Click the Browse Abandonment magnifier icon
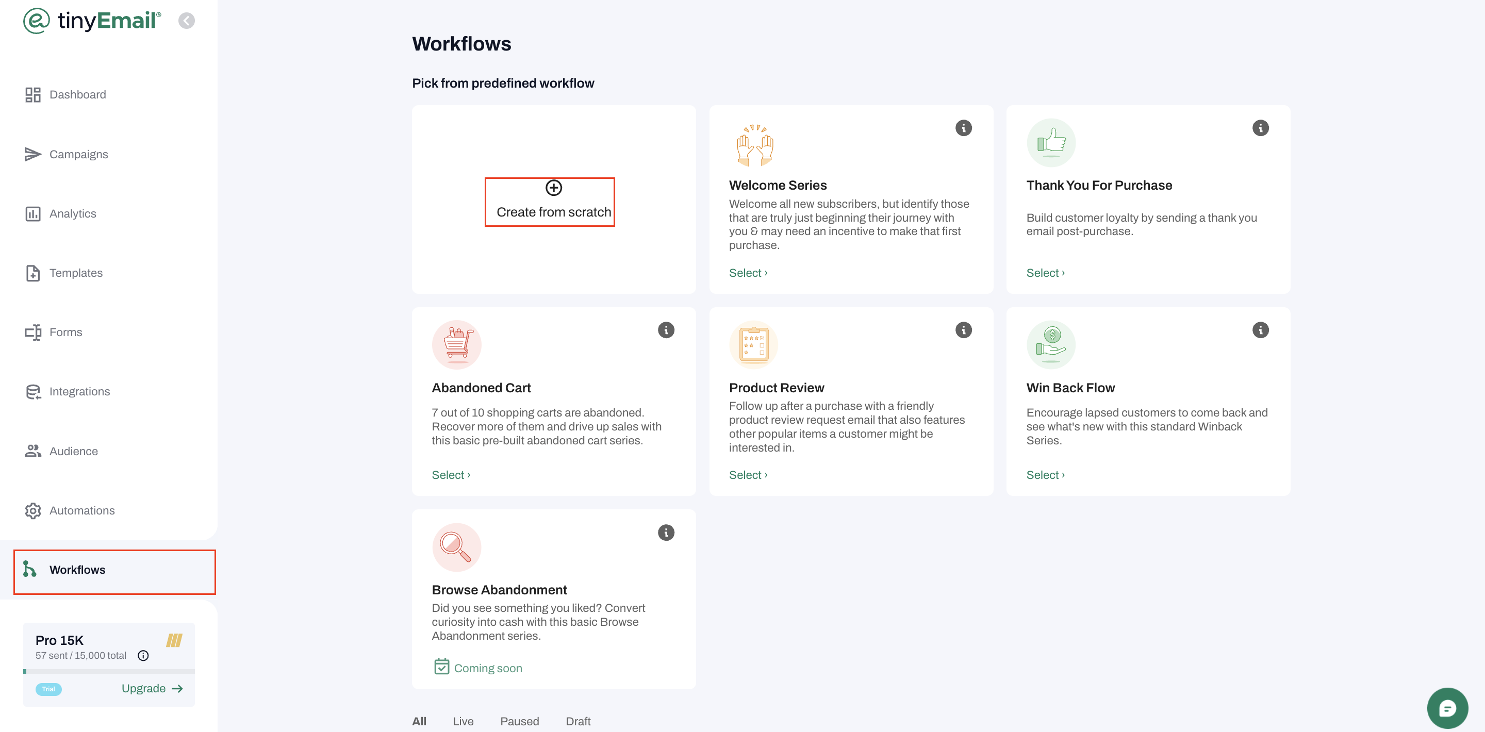1485x732 pixels. (456, 547)
